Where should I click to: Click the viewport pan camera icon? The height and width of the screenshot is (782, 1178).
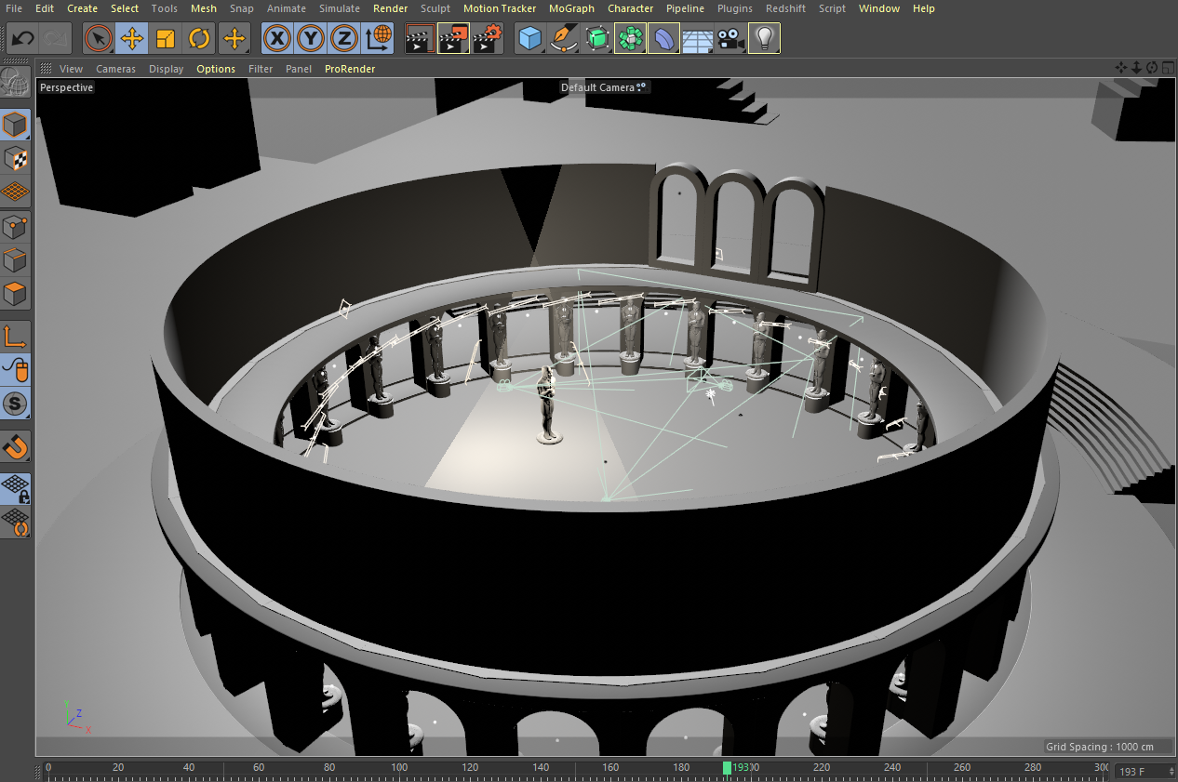point(1121,68)
